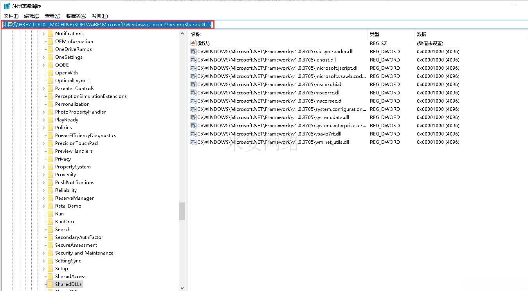Open the 帮助(H) menu
The height and width of the screenshot is (291, 528).
pos(100,16)
